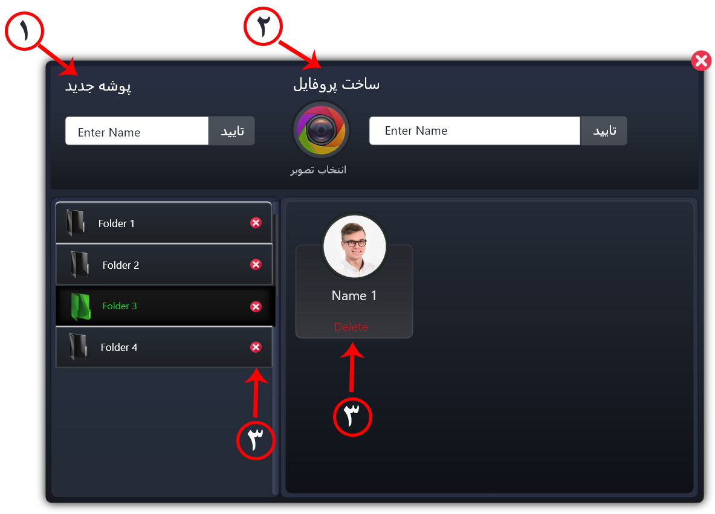Select the Folder 1 row
This screenshot has height=514, width=715.
tap(164, 222)
